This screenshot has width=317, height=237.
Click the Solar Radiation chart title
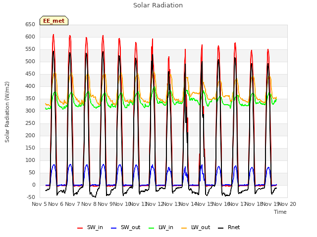(x=158, y=5)
